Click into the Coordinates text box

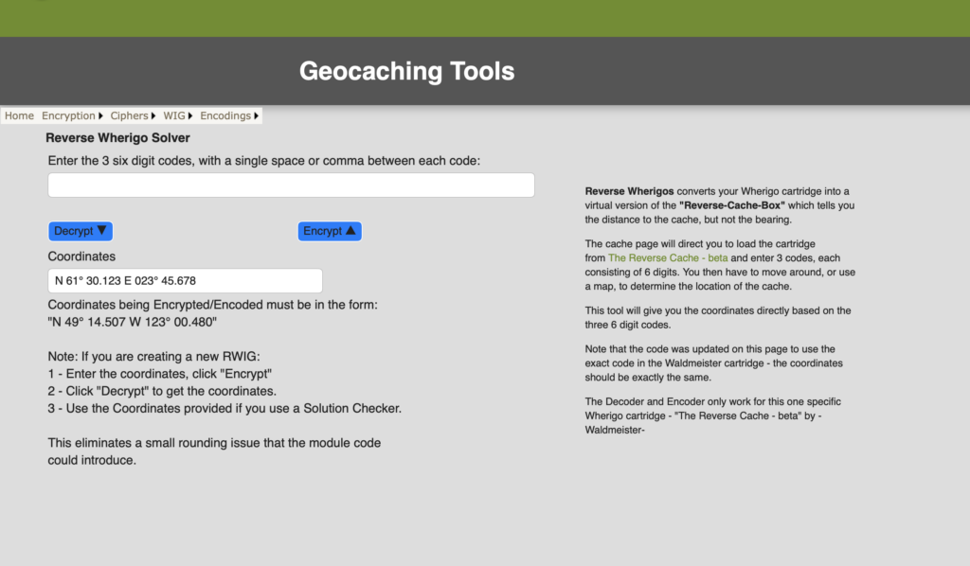185,281
